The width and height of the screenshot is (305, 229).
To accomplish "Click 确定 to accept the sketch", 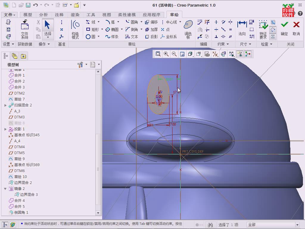I will tap(284, 28).
